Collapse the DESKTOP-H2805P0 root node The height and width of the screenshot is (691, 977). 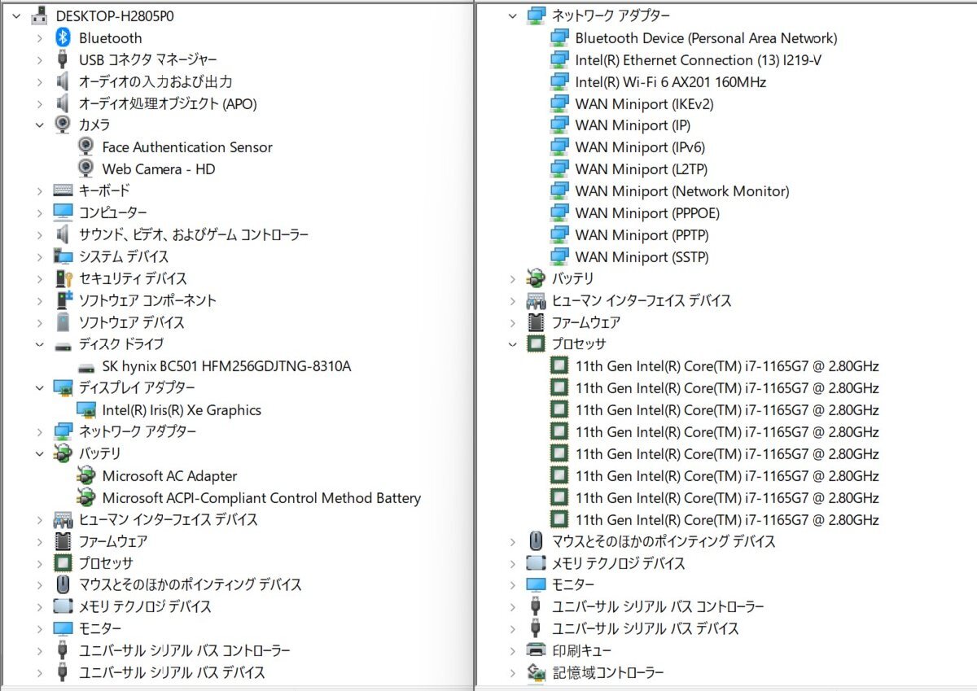pos(16,15)
